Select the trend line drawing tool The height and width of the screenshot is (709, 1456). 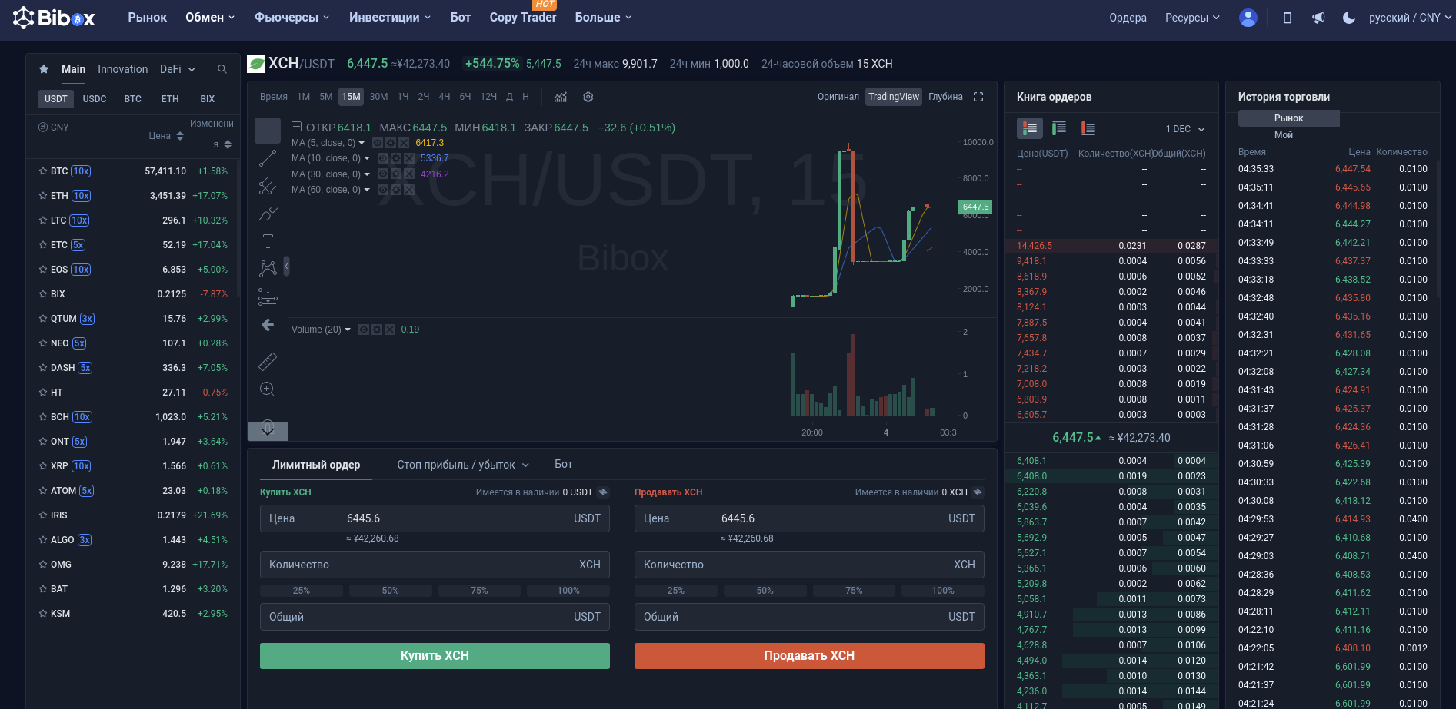tap(268, 158)
